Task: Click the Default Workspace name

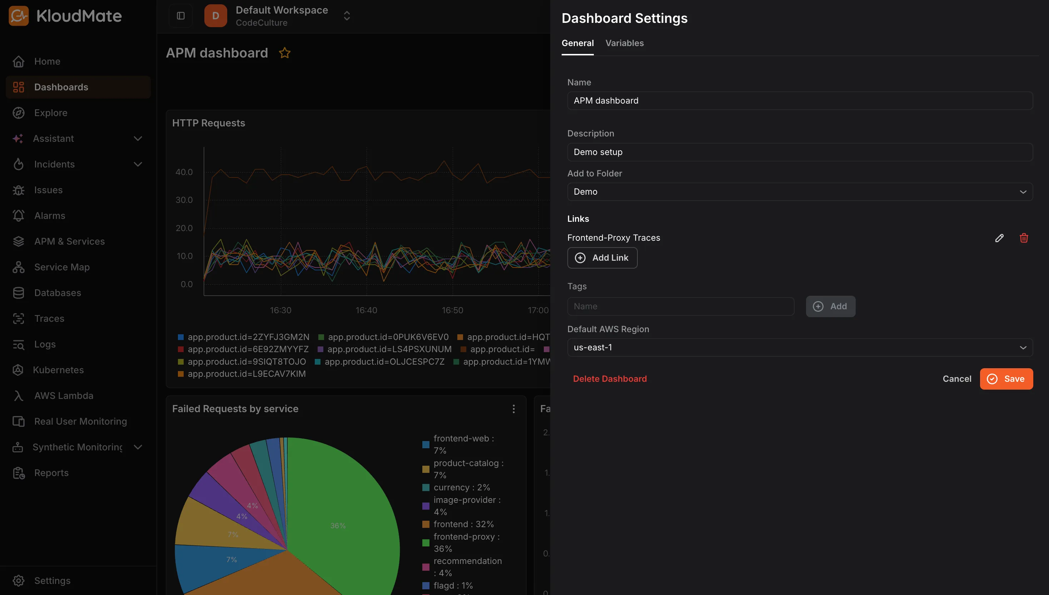Action: (x=282, y=10)
